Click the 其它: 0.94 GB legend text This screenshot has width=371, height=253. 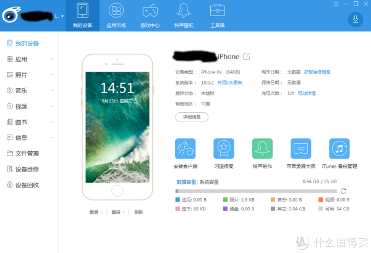(x=291, y=209)
